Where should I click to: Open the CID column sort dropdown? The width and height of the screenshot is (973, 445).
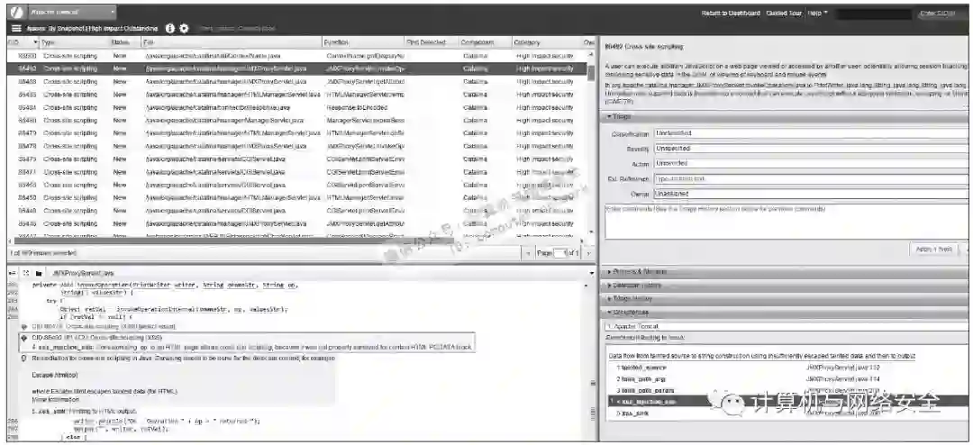(x=35, y=42)
